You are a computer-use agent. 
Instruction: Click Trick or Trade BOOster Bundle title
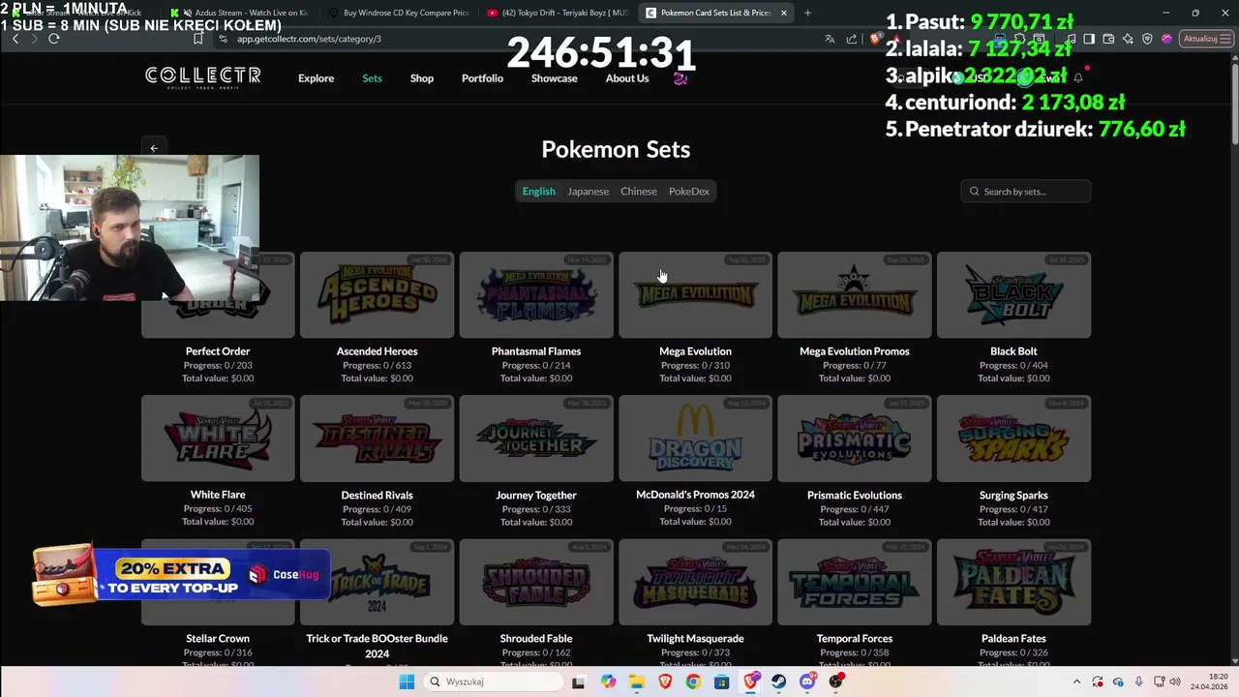tap(377, 646)
